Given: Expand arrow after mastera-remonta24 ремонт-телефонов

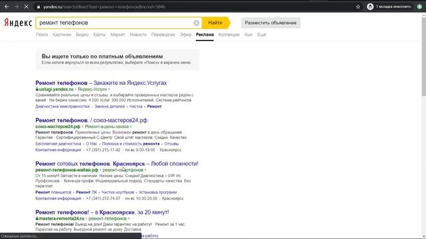Looking at the screenshot, I should [128, 218].
